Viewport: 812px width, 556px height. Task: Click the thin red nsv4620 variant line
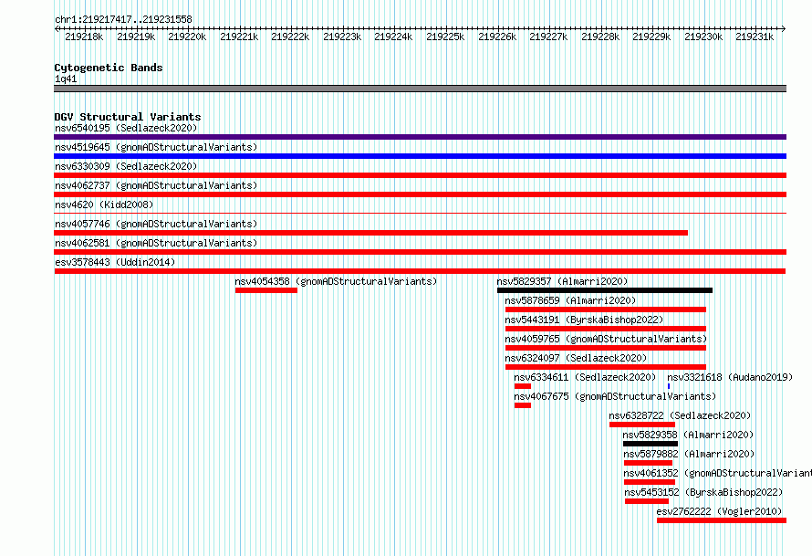(420, 213)
